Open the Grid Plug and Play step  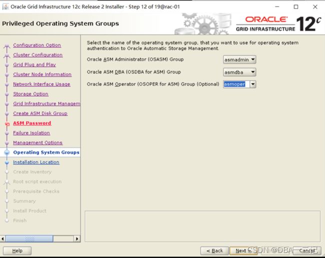(x=34, y=64)
